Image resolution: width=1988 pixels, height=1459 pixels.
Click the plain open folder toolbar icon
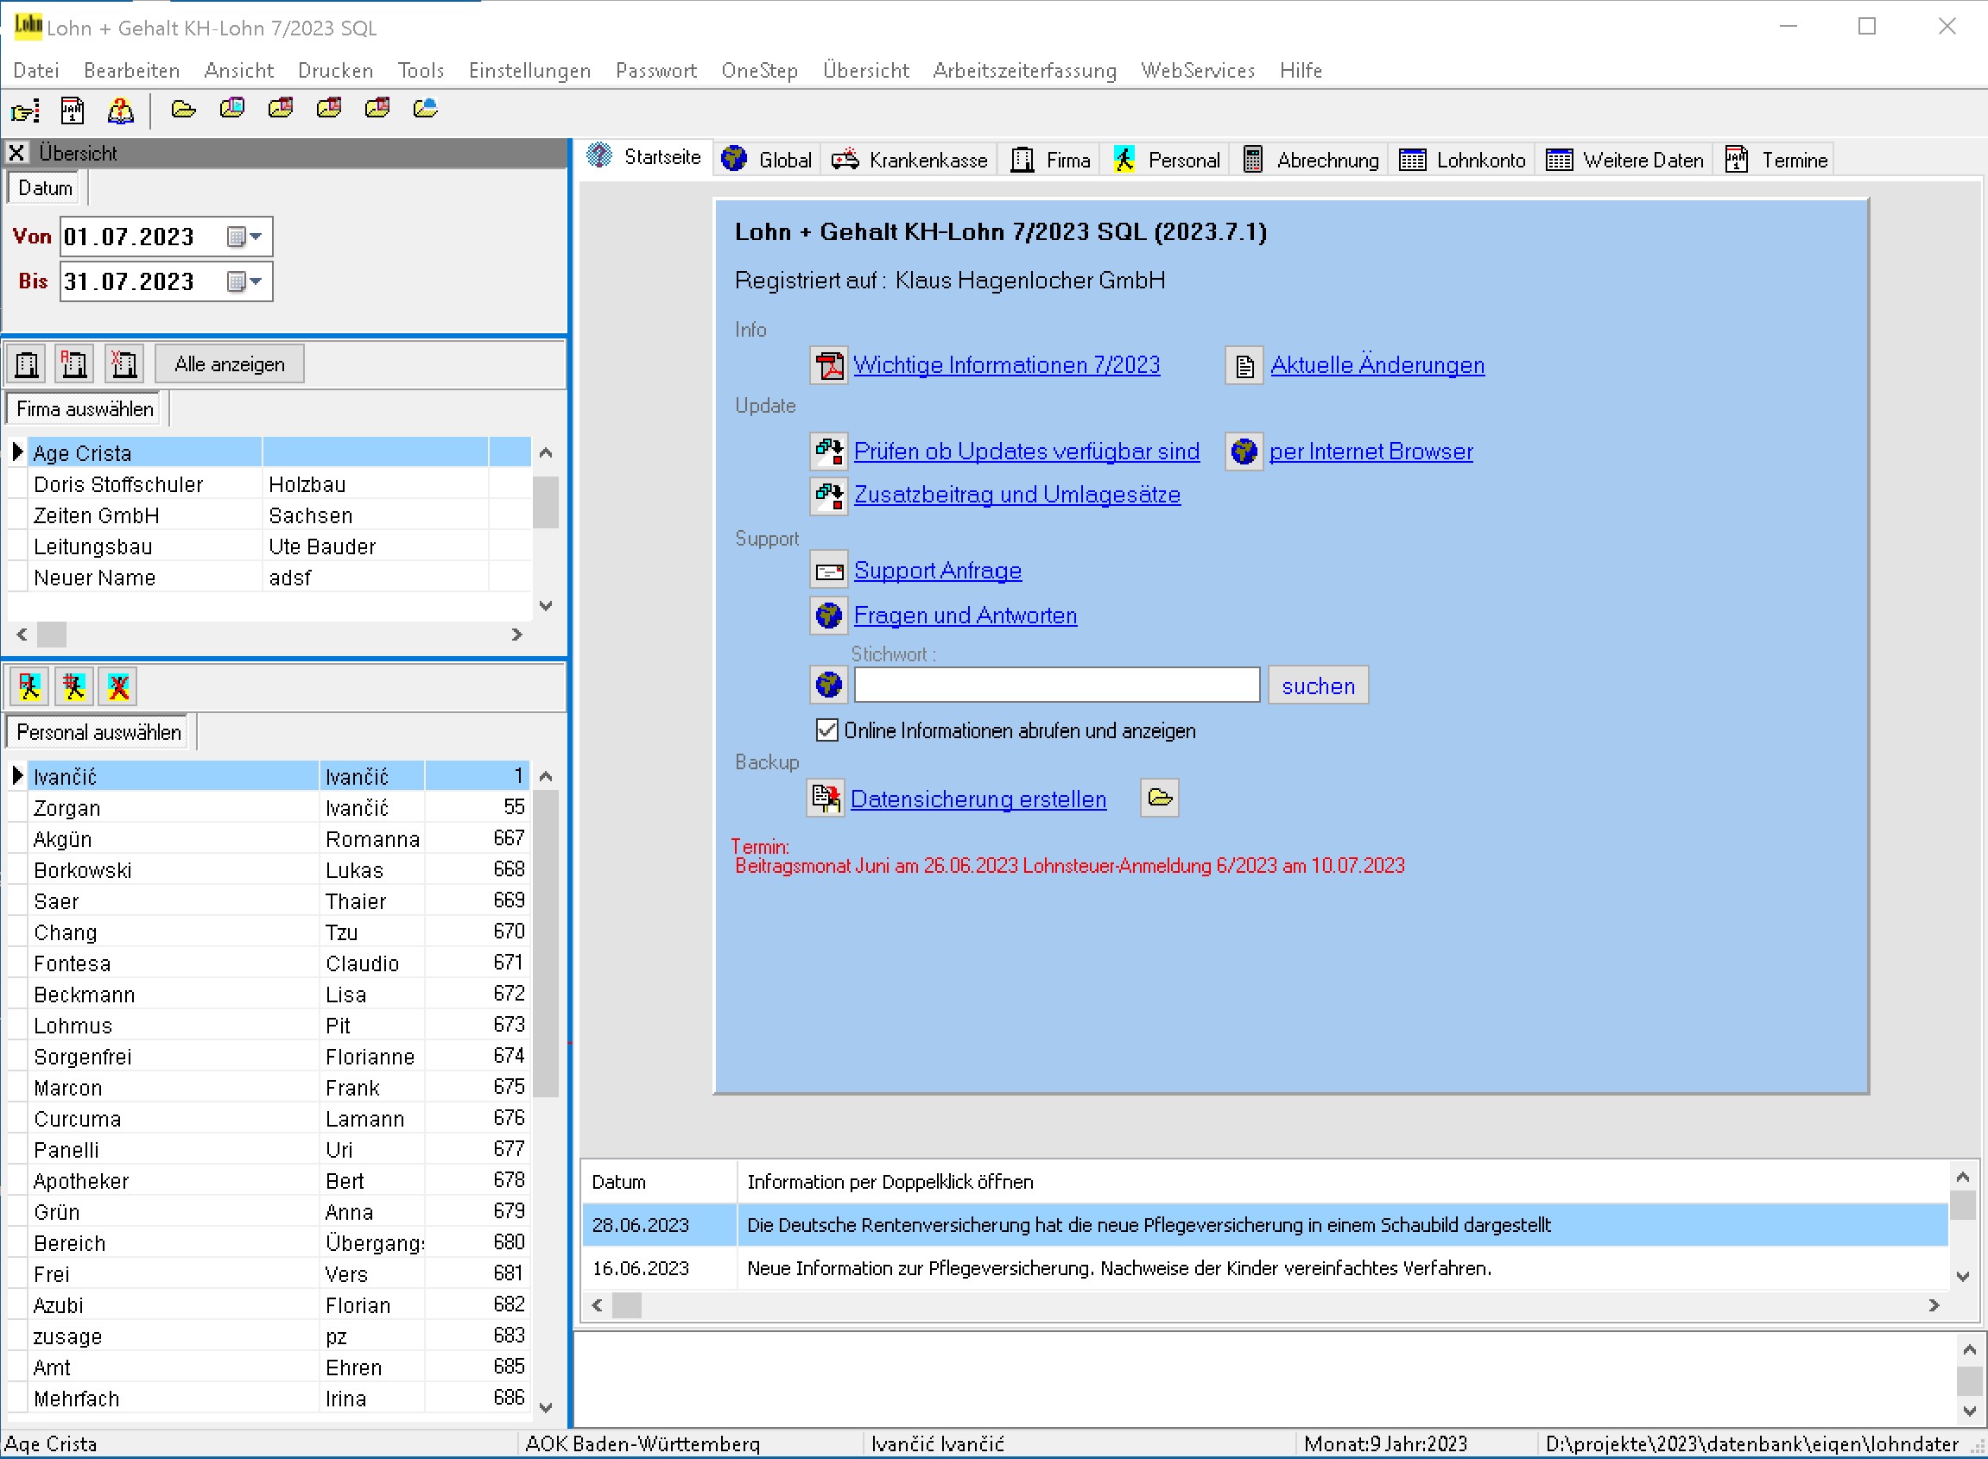pos(184,110)
